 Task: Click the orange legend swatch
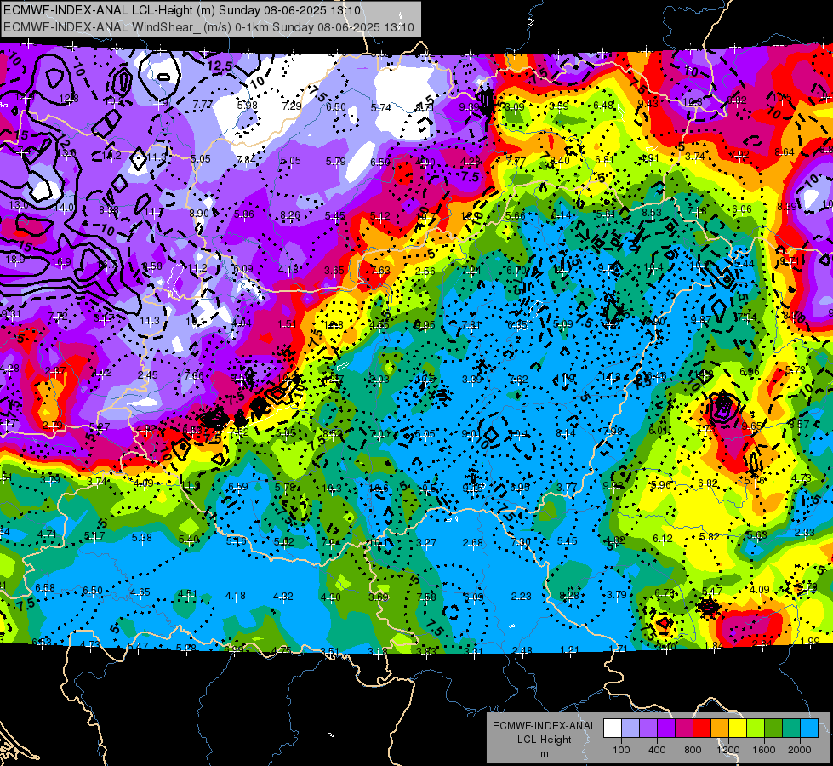click(720, 729)
